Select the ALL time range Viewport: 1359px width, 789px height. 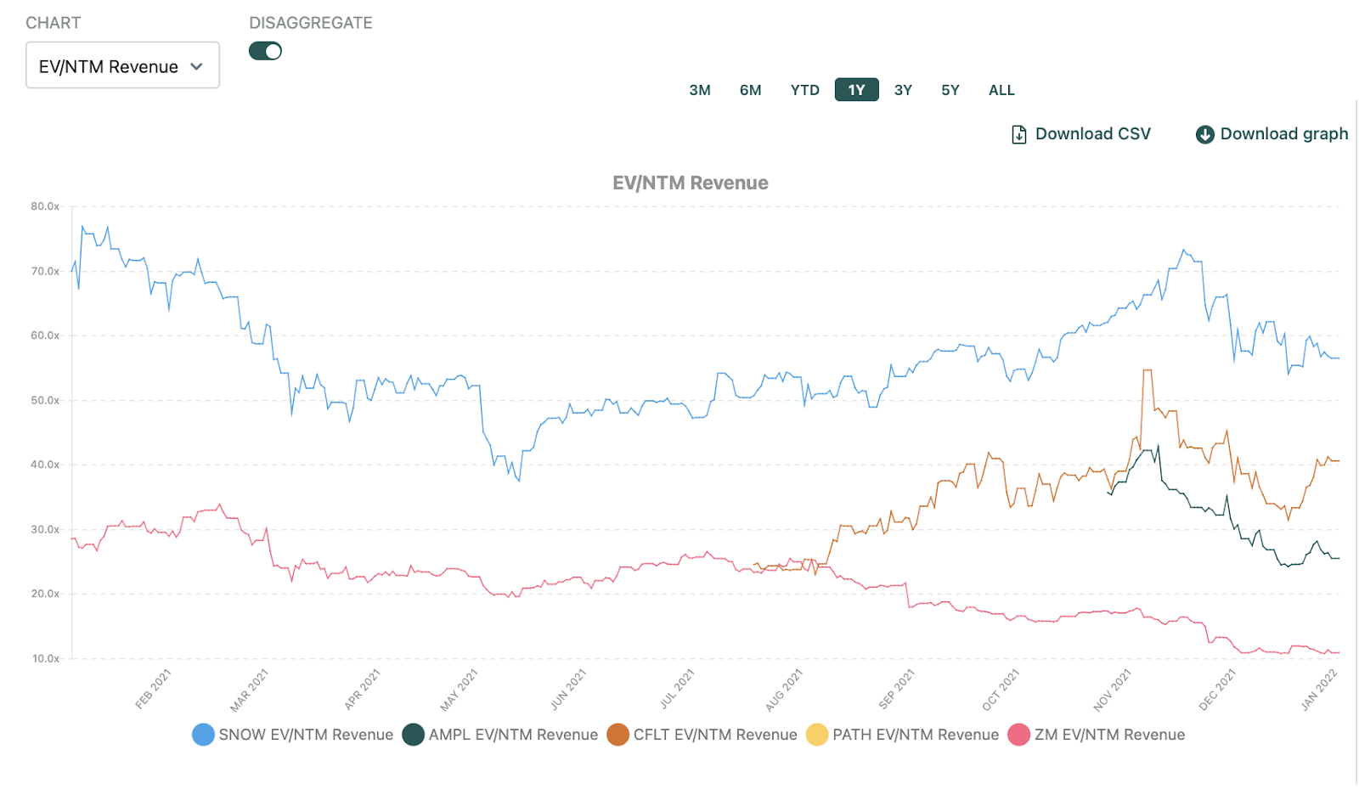[1001, 90]
